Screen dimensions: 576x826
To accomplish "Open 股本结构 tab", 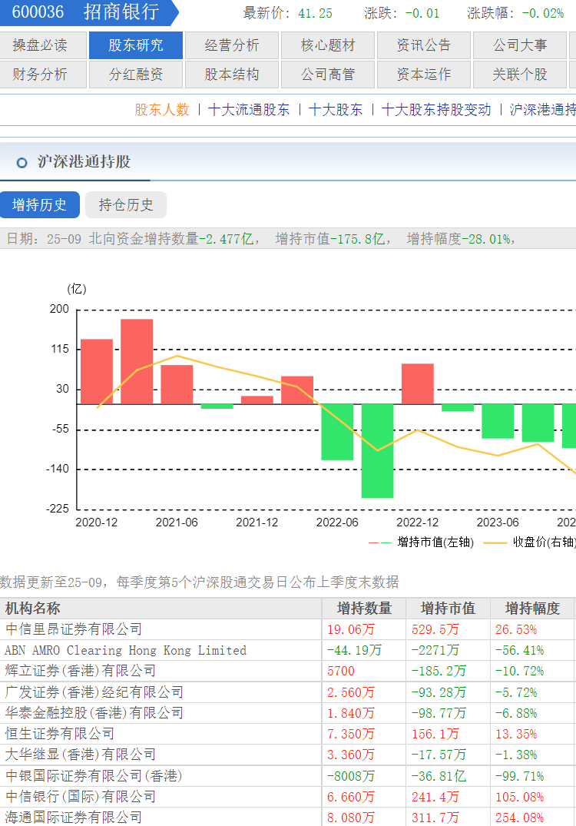I will [x=232, y=75].
